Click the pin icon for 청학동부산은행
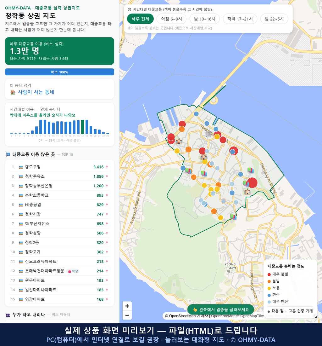Viewport: 322px width, 346px height. (107, 186)
